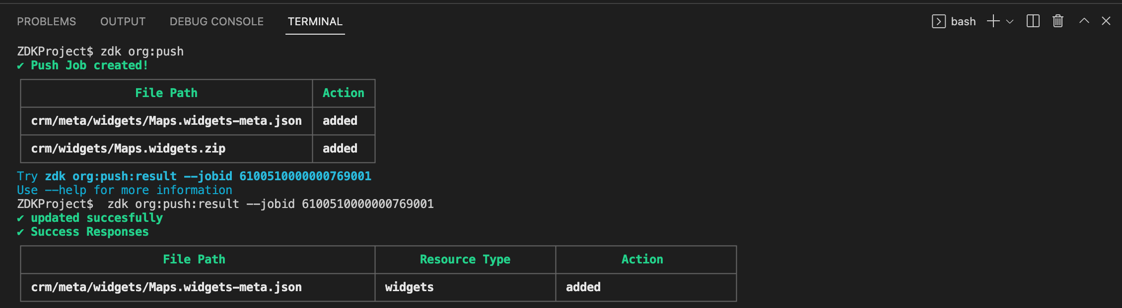Create a new terminal with plus icon

point(993,21)
